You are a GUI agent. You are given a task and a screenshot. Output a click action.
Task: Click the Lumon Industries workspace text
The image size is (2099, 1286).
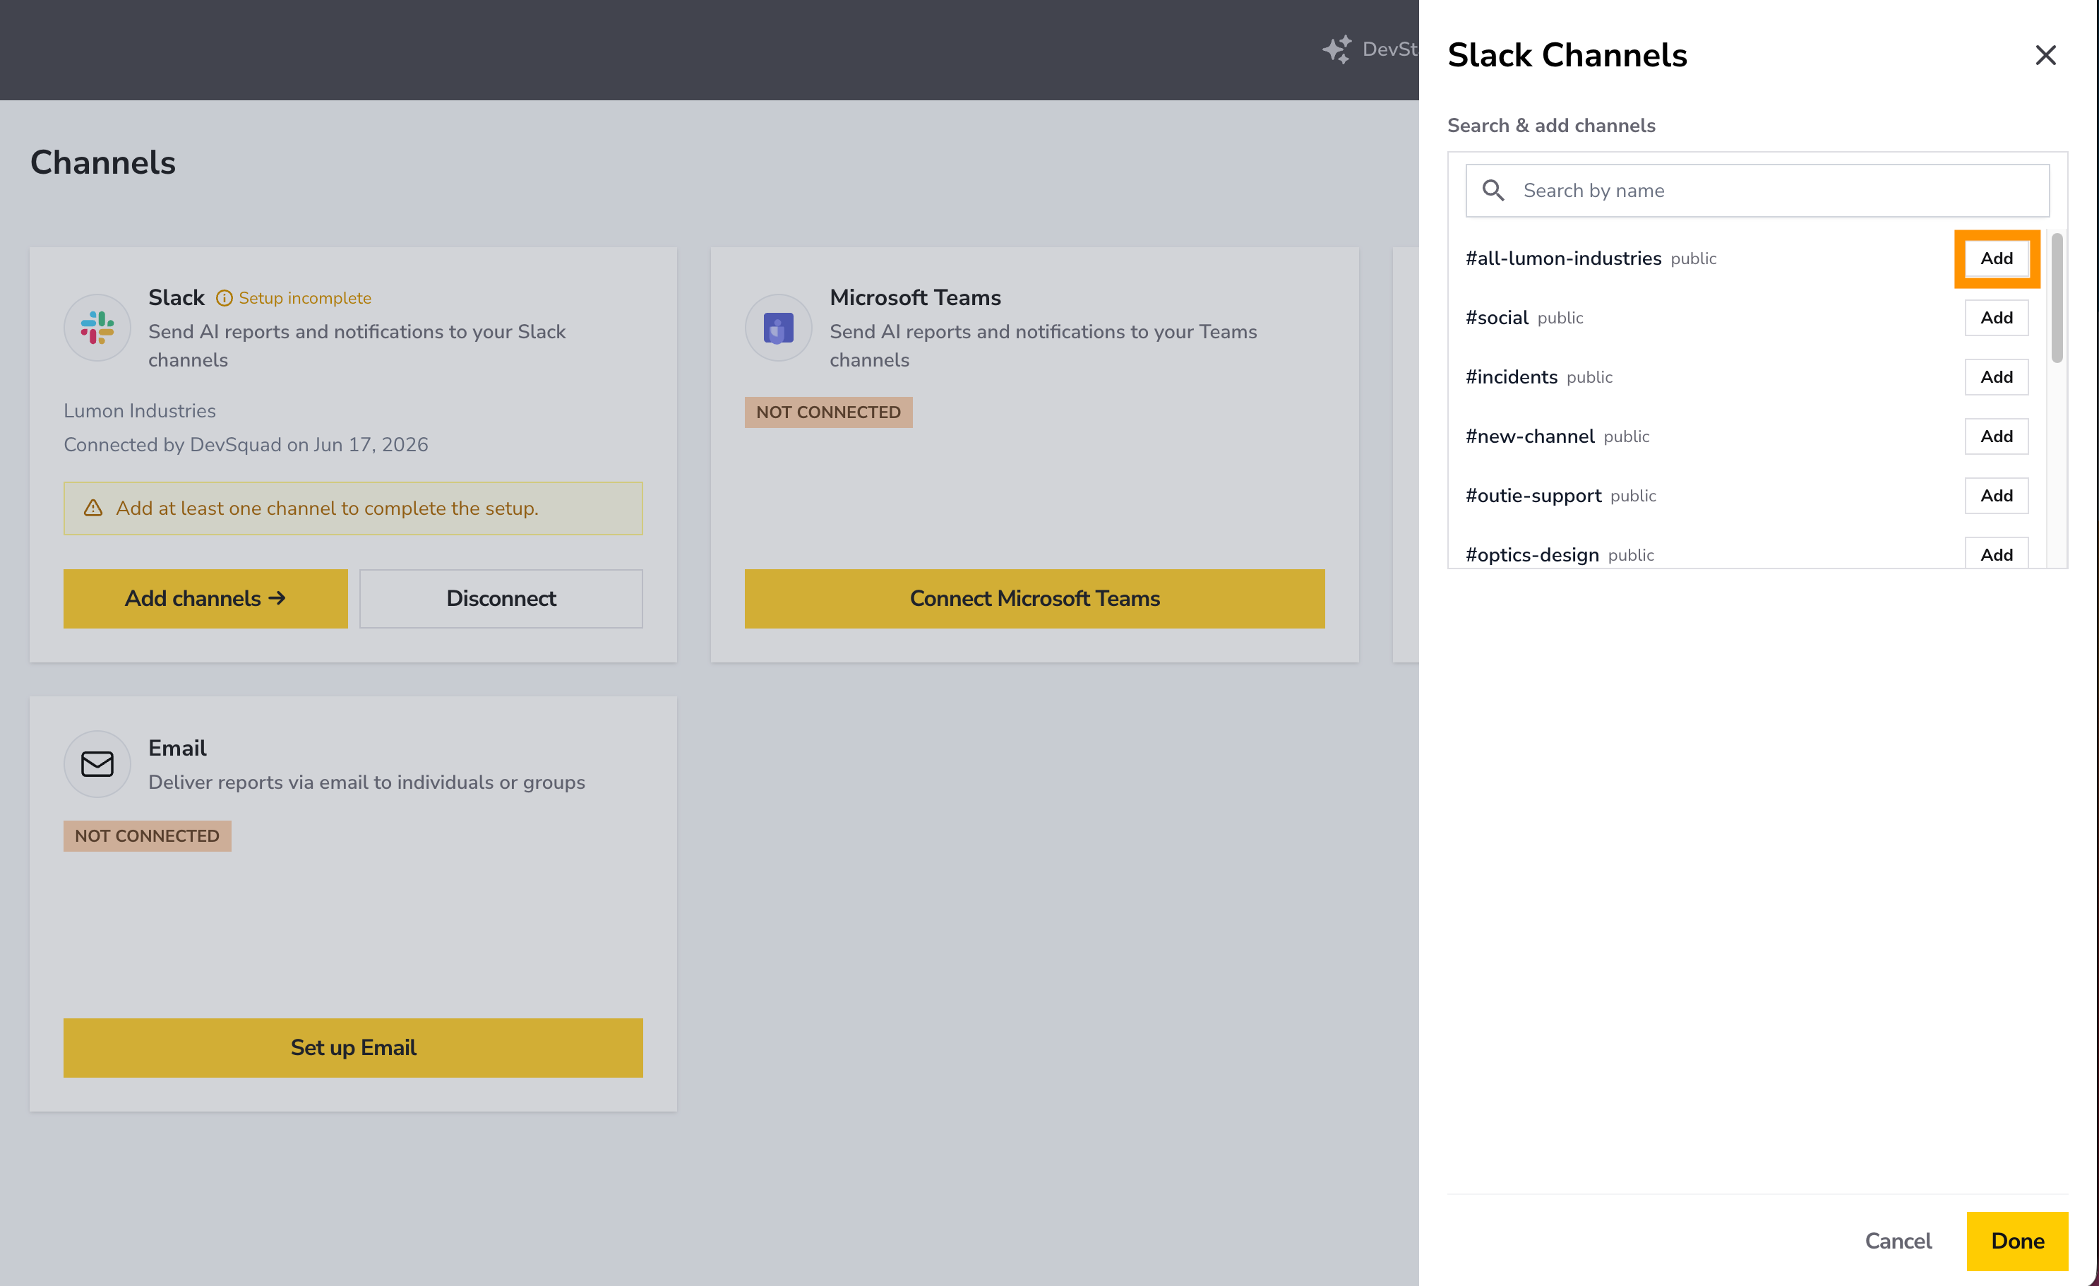coord(140,411)
